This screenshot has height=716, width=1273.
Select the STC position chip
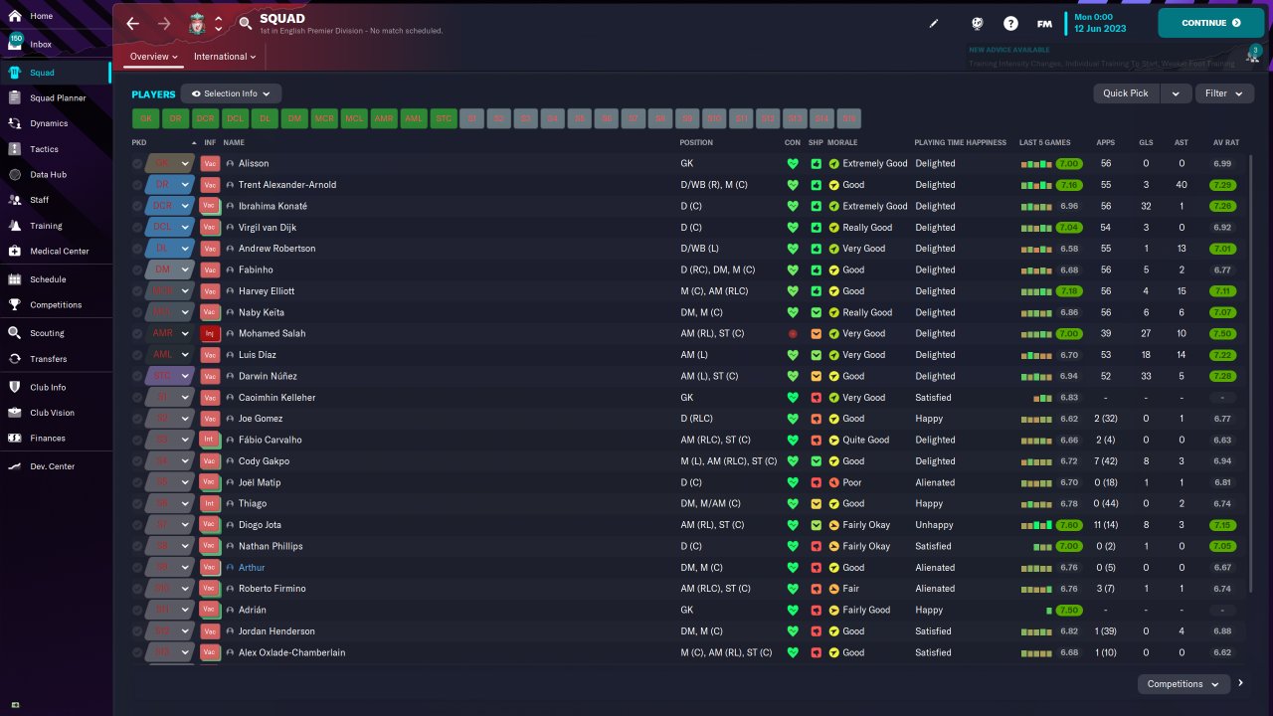click(x=444, y=118)
